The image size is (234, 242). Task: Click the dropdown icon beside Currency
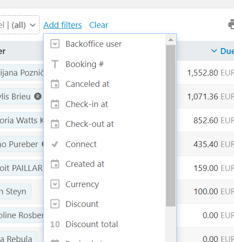(x=55, y=184)
